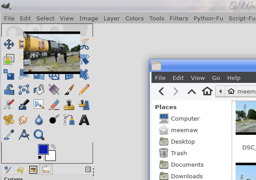Select the Handle Transform tool
This screenshot has width=256, height=180.
coord(85,74)
